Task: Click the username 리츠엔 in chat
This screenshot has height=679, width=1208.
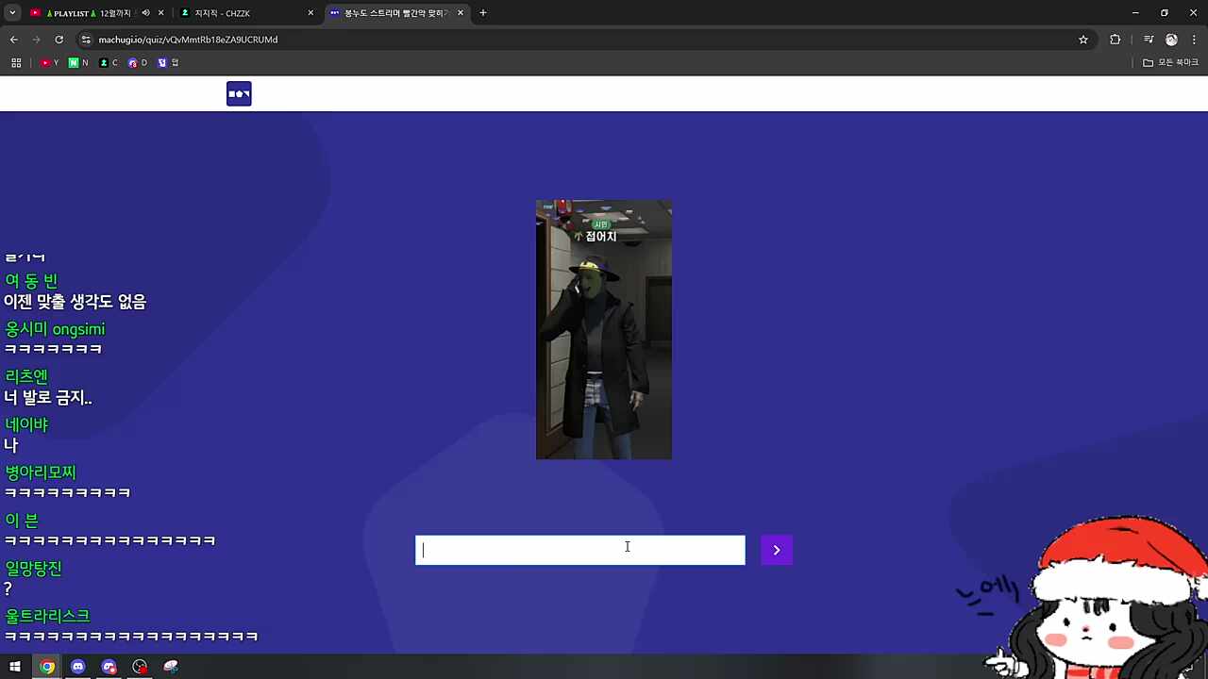Action: coord(26,376)
